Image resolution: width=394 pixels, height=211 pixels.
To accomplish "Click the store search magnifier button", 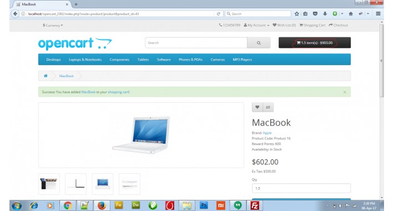I will 259,43.
